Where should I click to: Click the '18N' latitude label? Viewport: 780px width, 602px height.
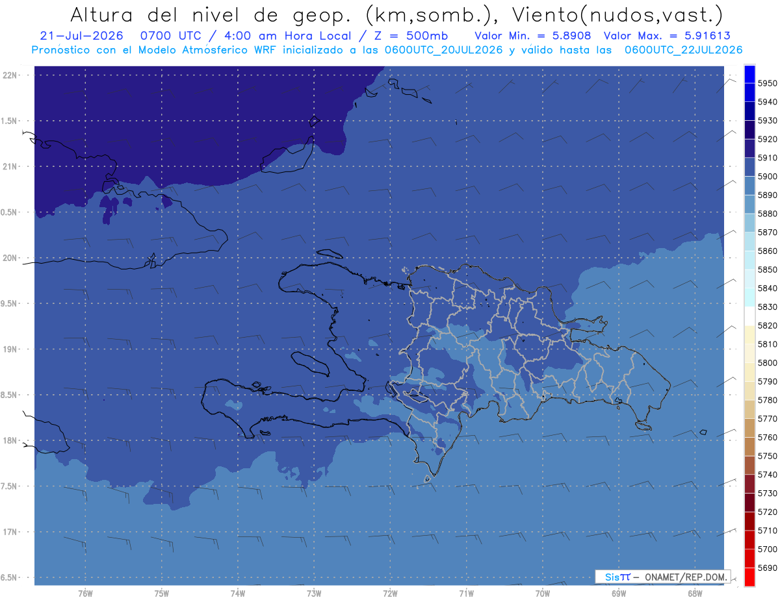(10, 440)
